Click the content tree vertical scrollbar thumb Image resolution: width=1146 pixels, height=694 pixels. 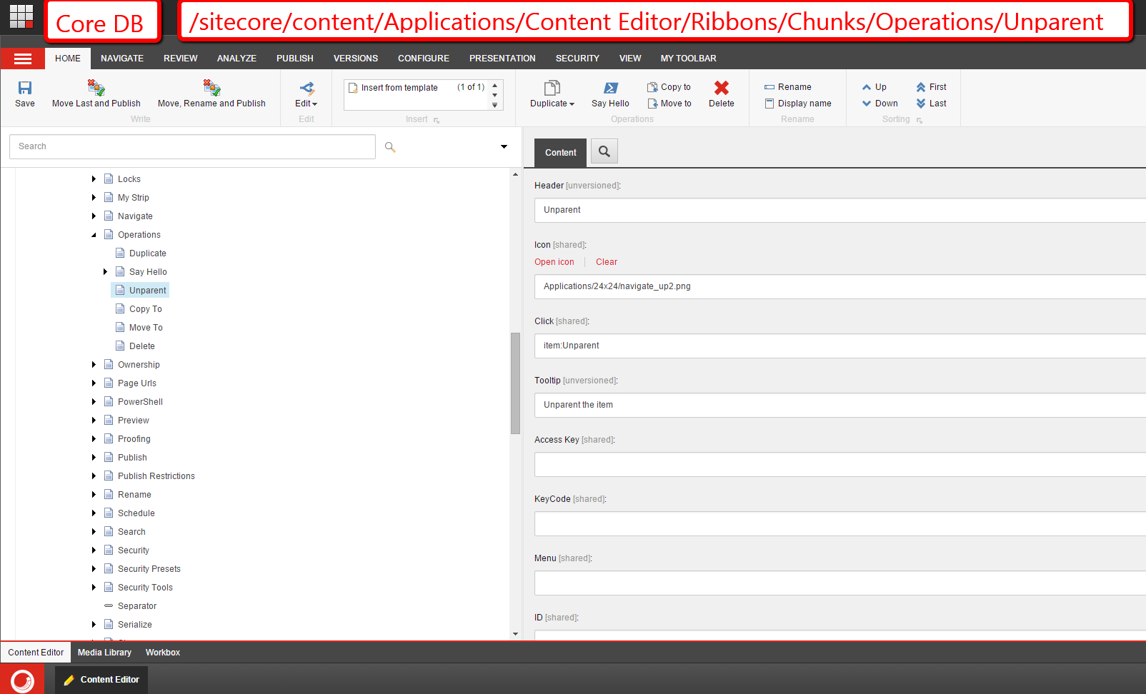point(515,383)
